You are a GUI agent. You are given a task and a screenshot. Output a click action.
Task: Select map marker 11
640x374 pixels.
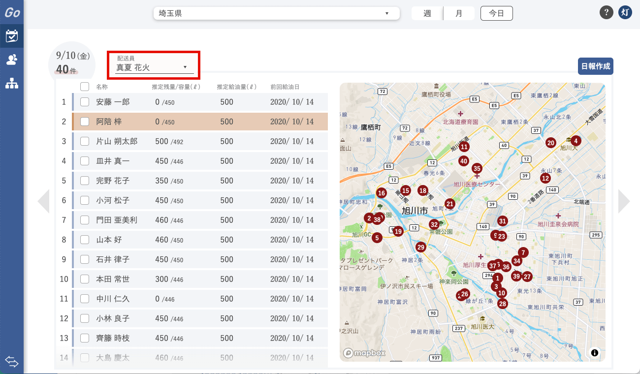click(464, 147)
